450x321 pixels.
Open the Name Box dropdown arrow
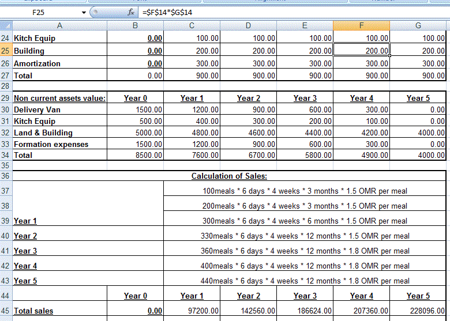click(x=84, y=13)
